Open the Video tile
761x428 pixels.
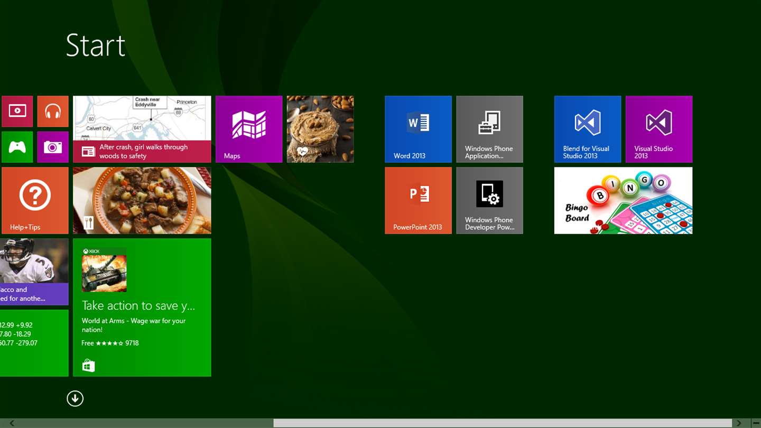point(17,111)
